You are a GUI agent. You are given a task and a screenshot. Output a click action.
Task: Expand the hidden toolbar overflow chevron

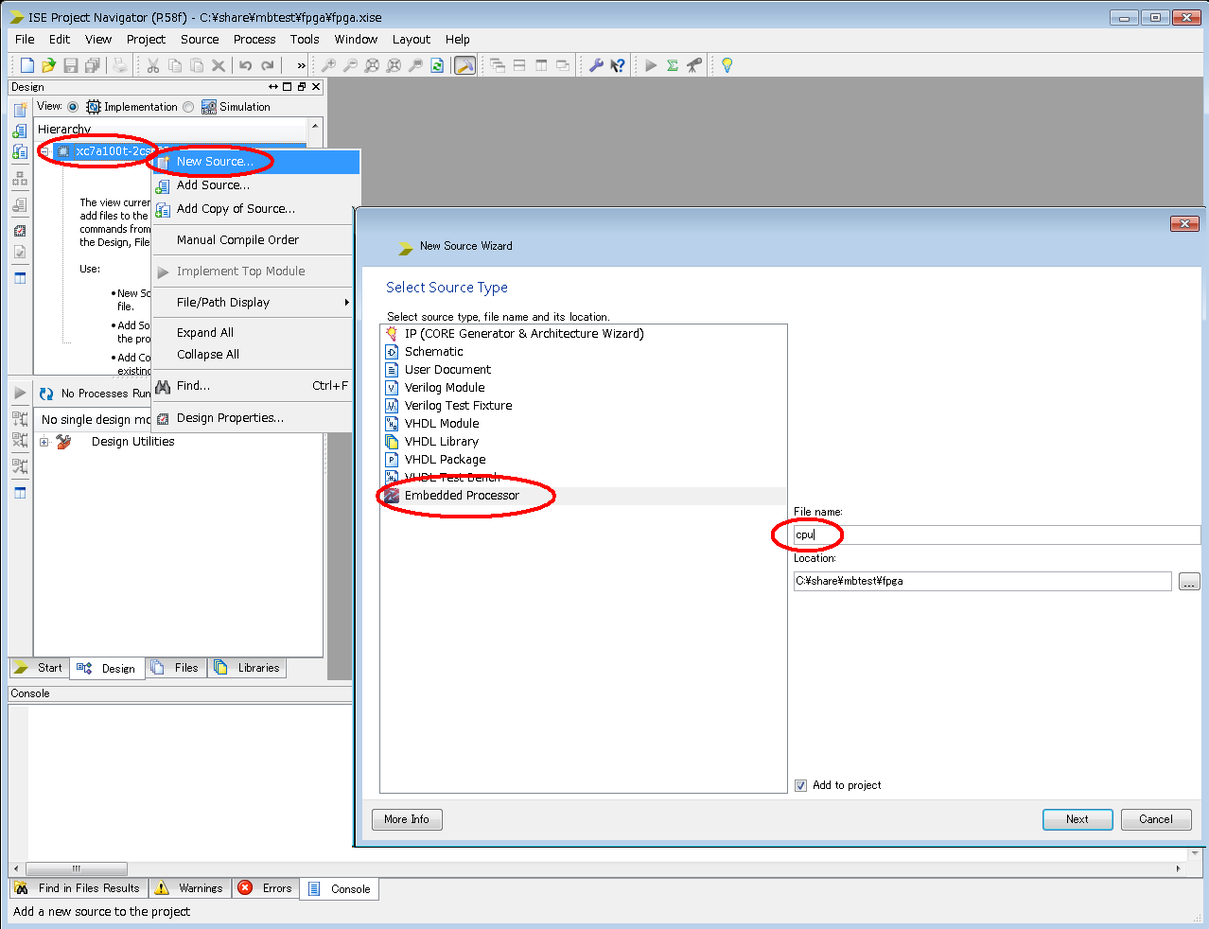[301, 65]
